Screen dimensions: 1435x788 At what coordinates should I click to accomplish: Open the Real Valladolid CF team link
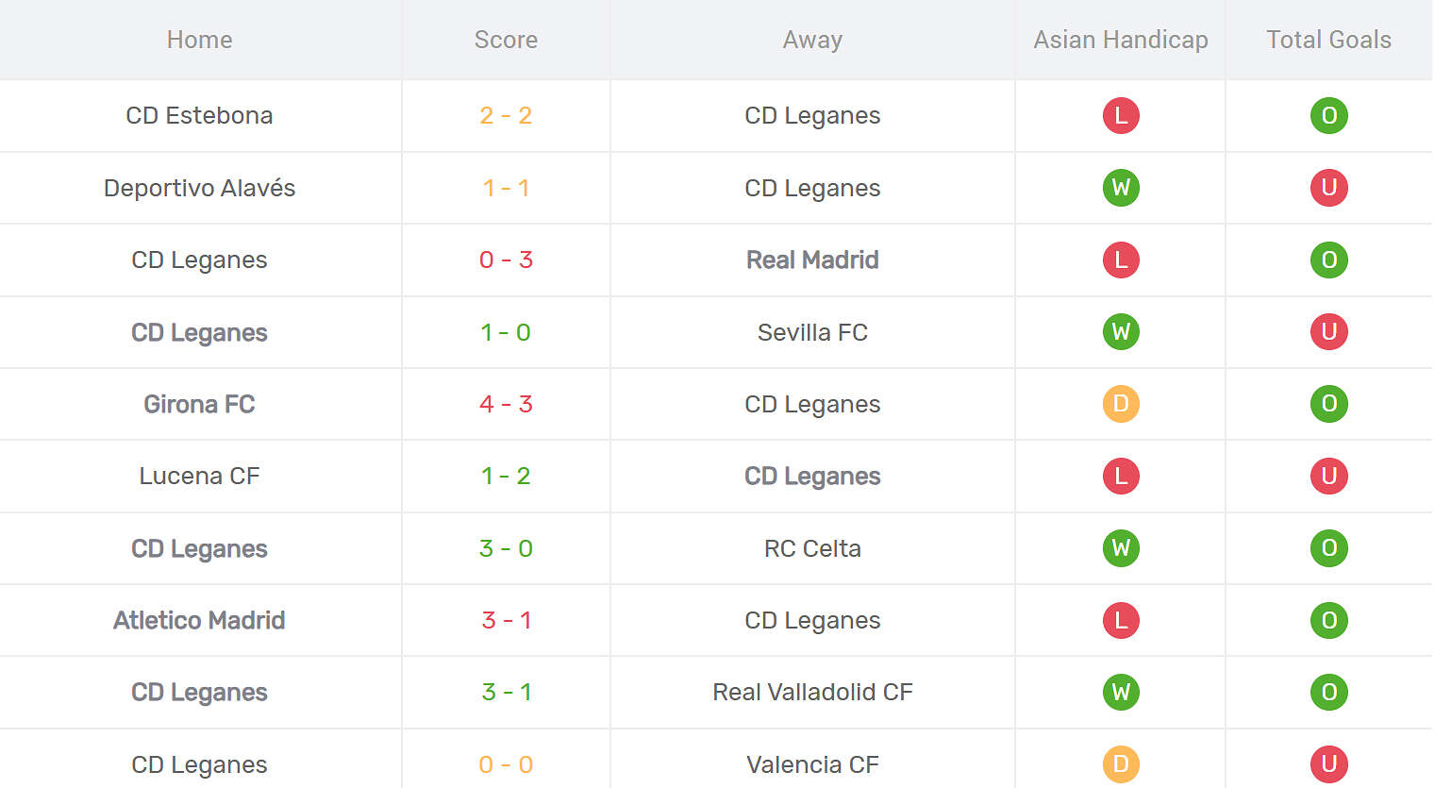click(812, 692)
